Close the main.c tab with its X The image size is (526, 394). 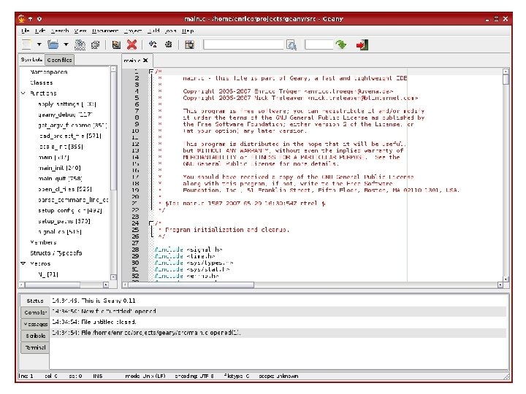(145, 61)
